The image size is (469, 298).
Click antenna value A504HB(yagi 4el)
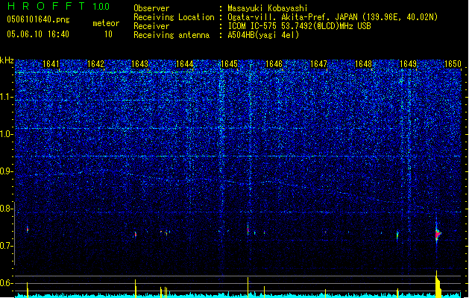coord(263,35)
